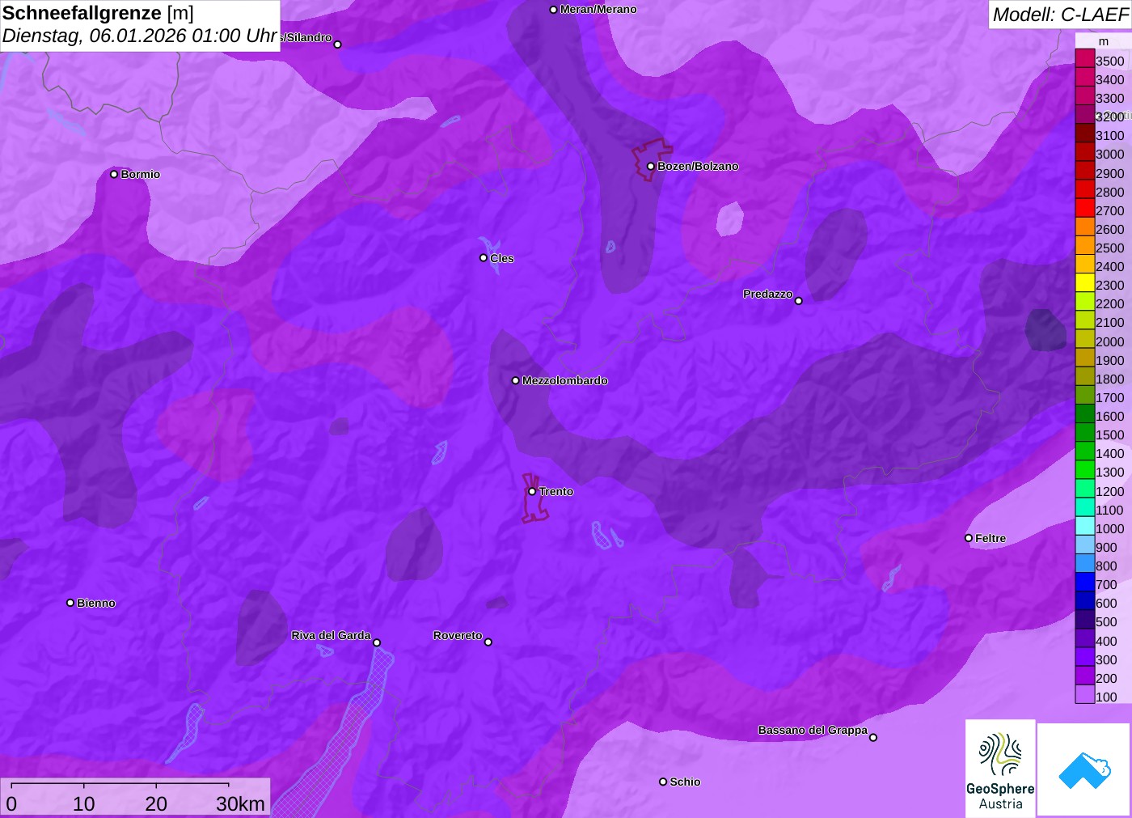Click the Trento municipality outline
The height and width of the screenshot is (818, 1132).
(534, 500)
